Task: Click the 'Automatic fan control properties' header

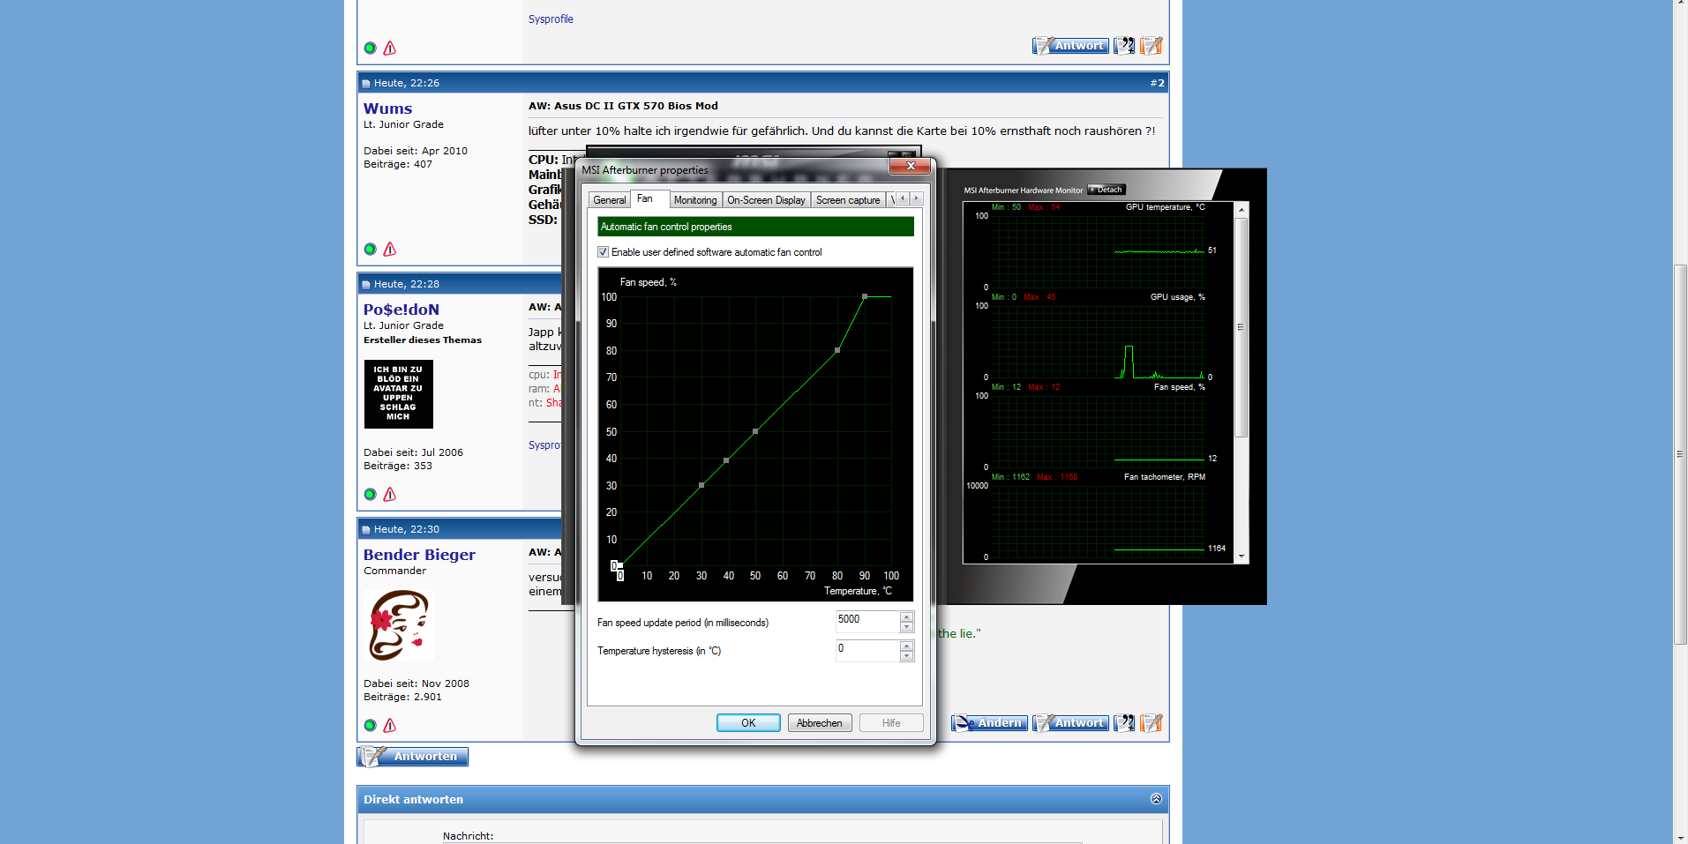Action: pos(755,227)
